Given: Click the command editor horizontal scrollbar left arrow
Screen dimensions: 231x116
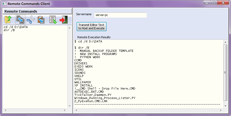Looking at the screenshot, I should [x=5, y=110].
